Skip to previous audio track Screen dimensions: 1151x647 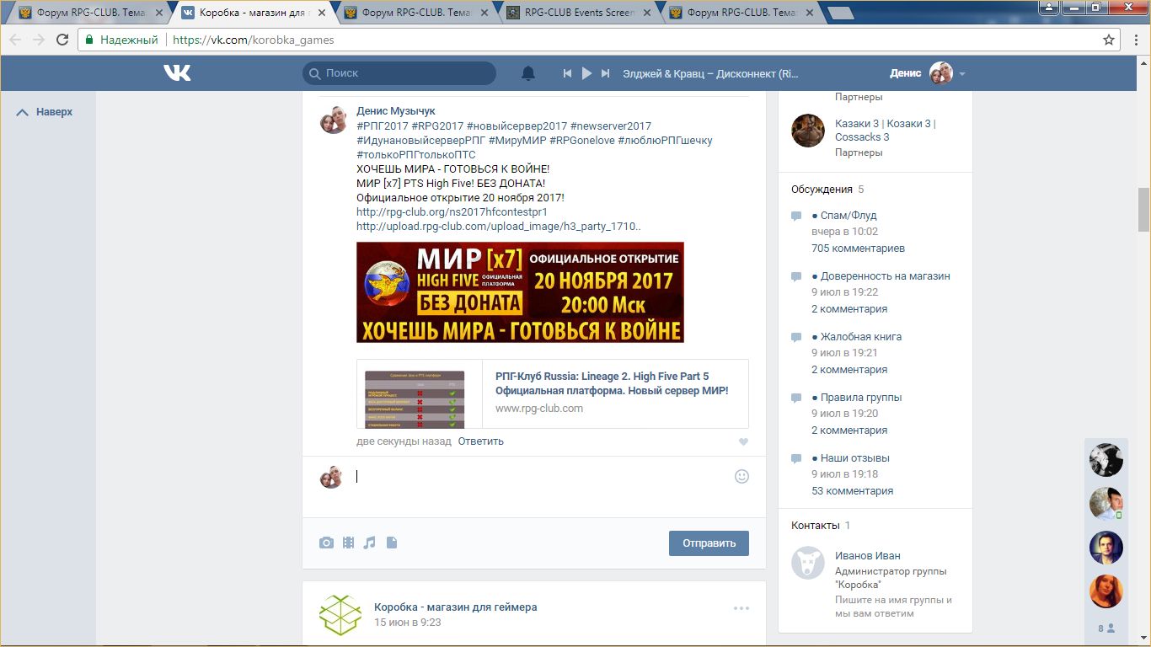[x=568, y=73]
